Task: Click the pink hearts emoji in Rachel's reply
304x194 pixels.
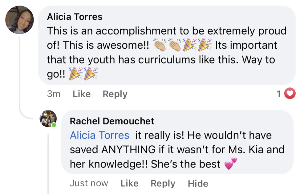Action: pos(230,164)
